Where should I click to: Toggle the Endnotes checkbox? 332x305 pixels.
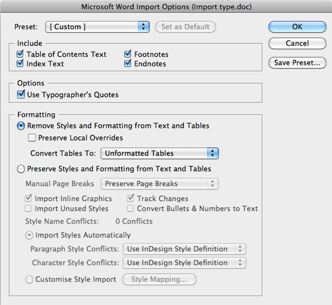click(128, 64)
